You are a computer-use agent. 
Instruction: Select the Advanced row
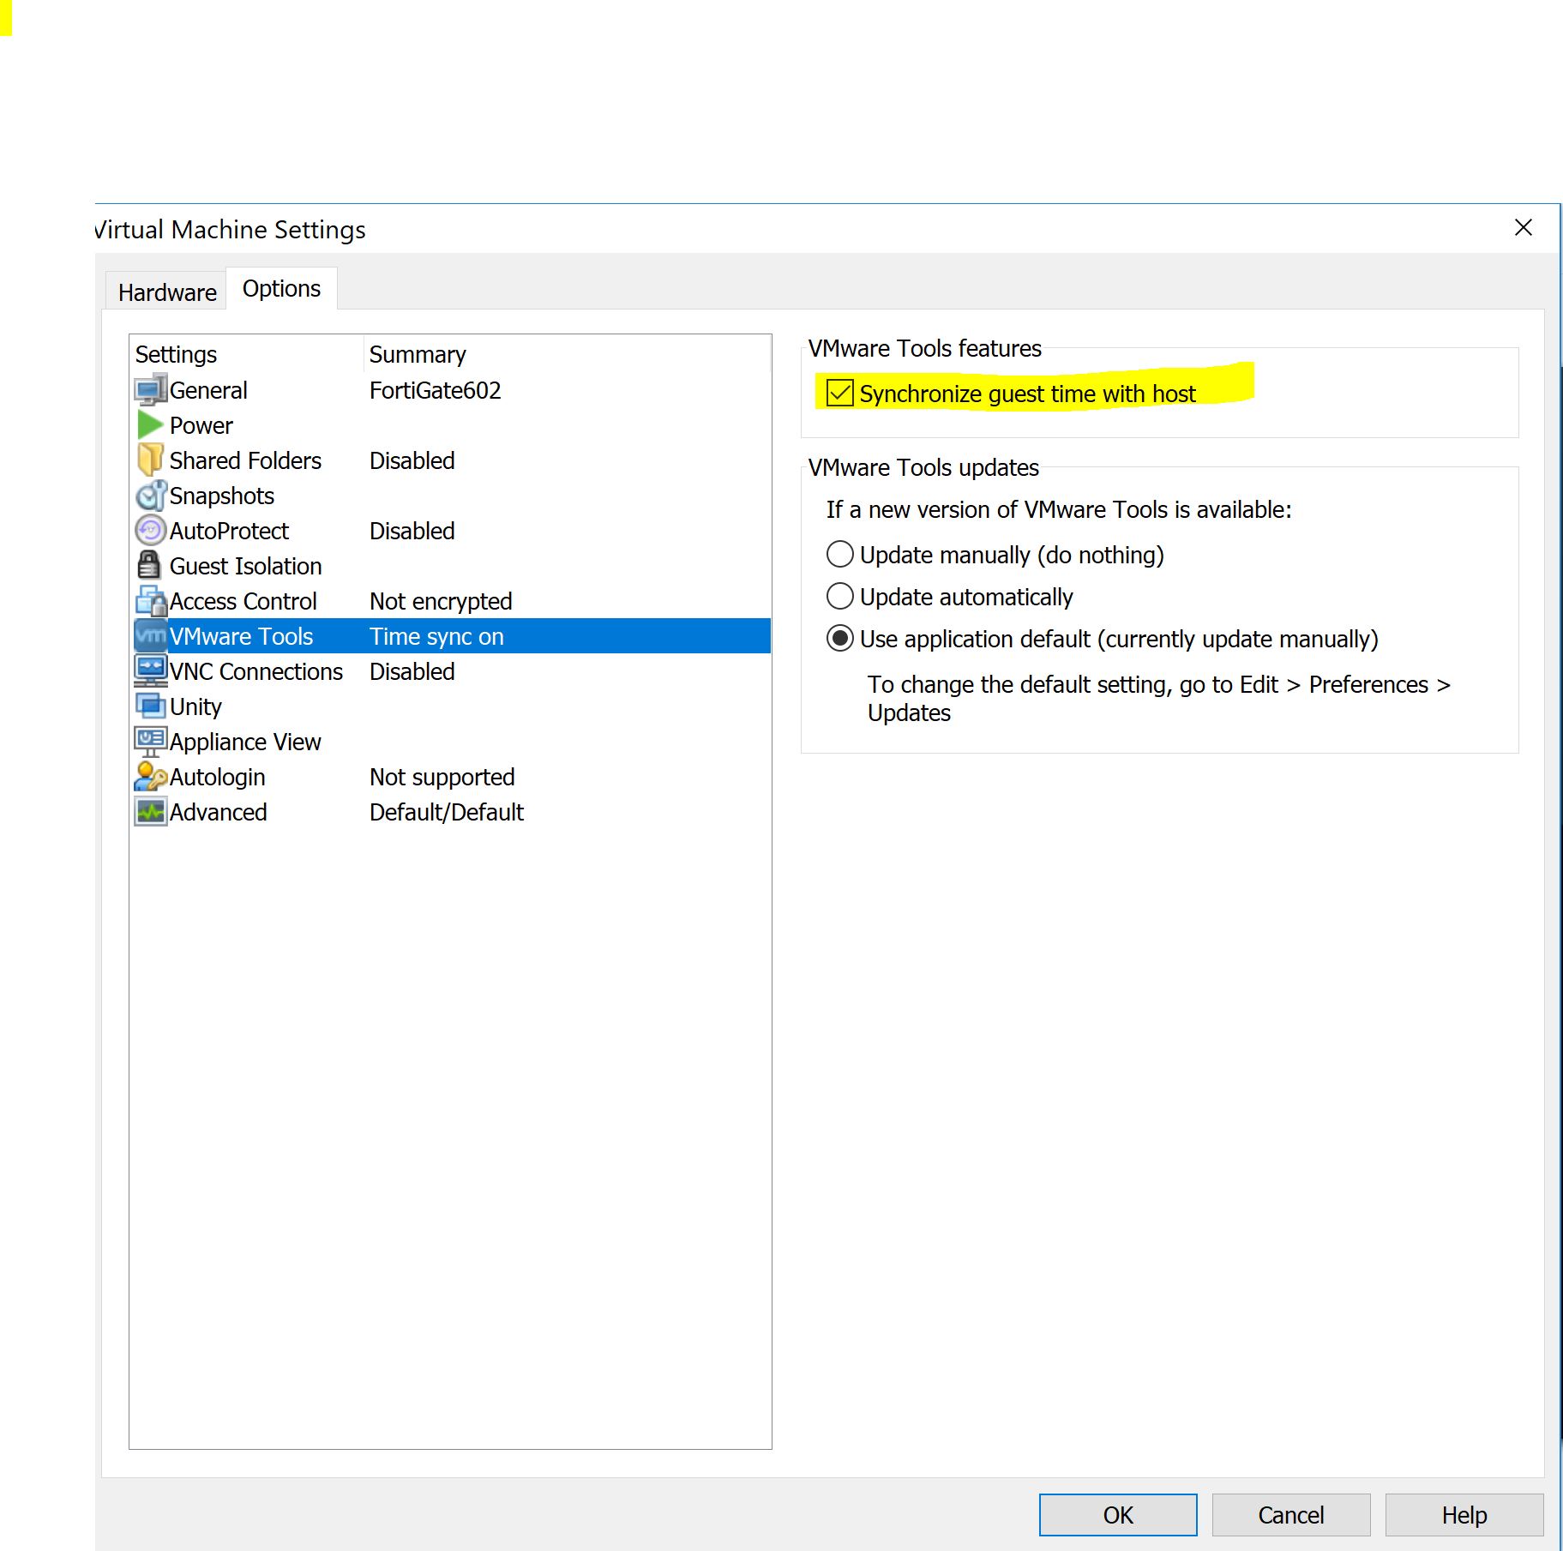(x=450, y=812)
